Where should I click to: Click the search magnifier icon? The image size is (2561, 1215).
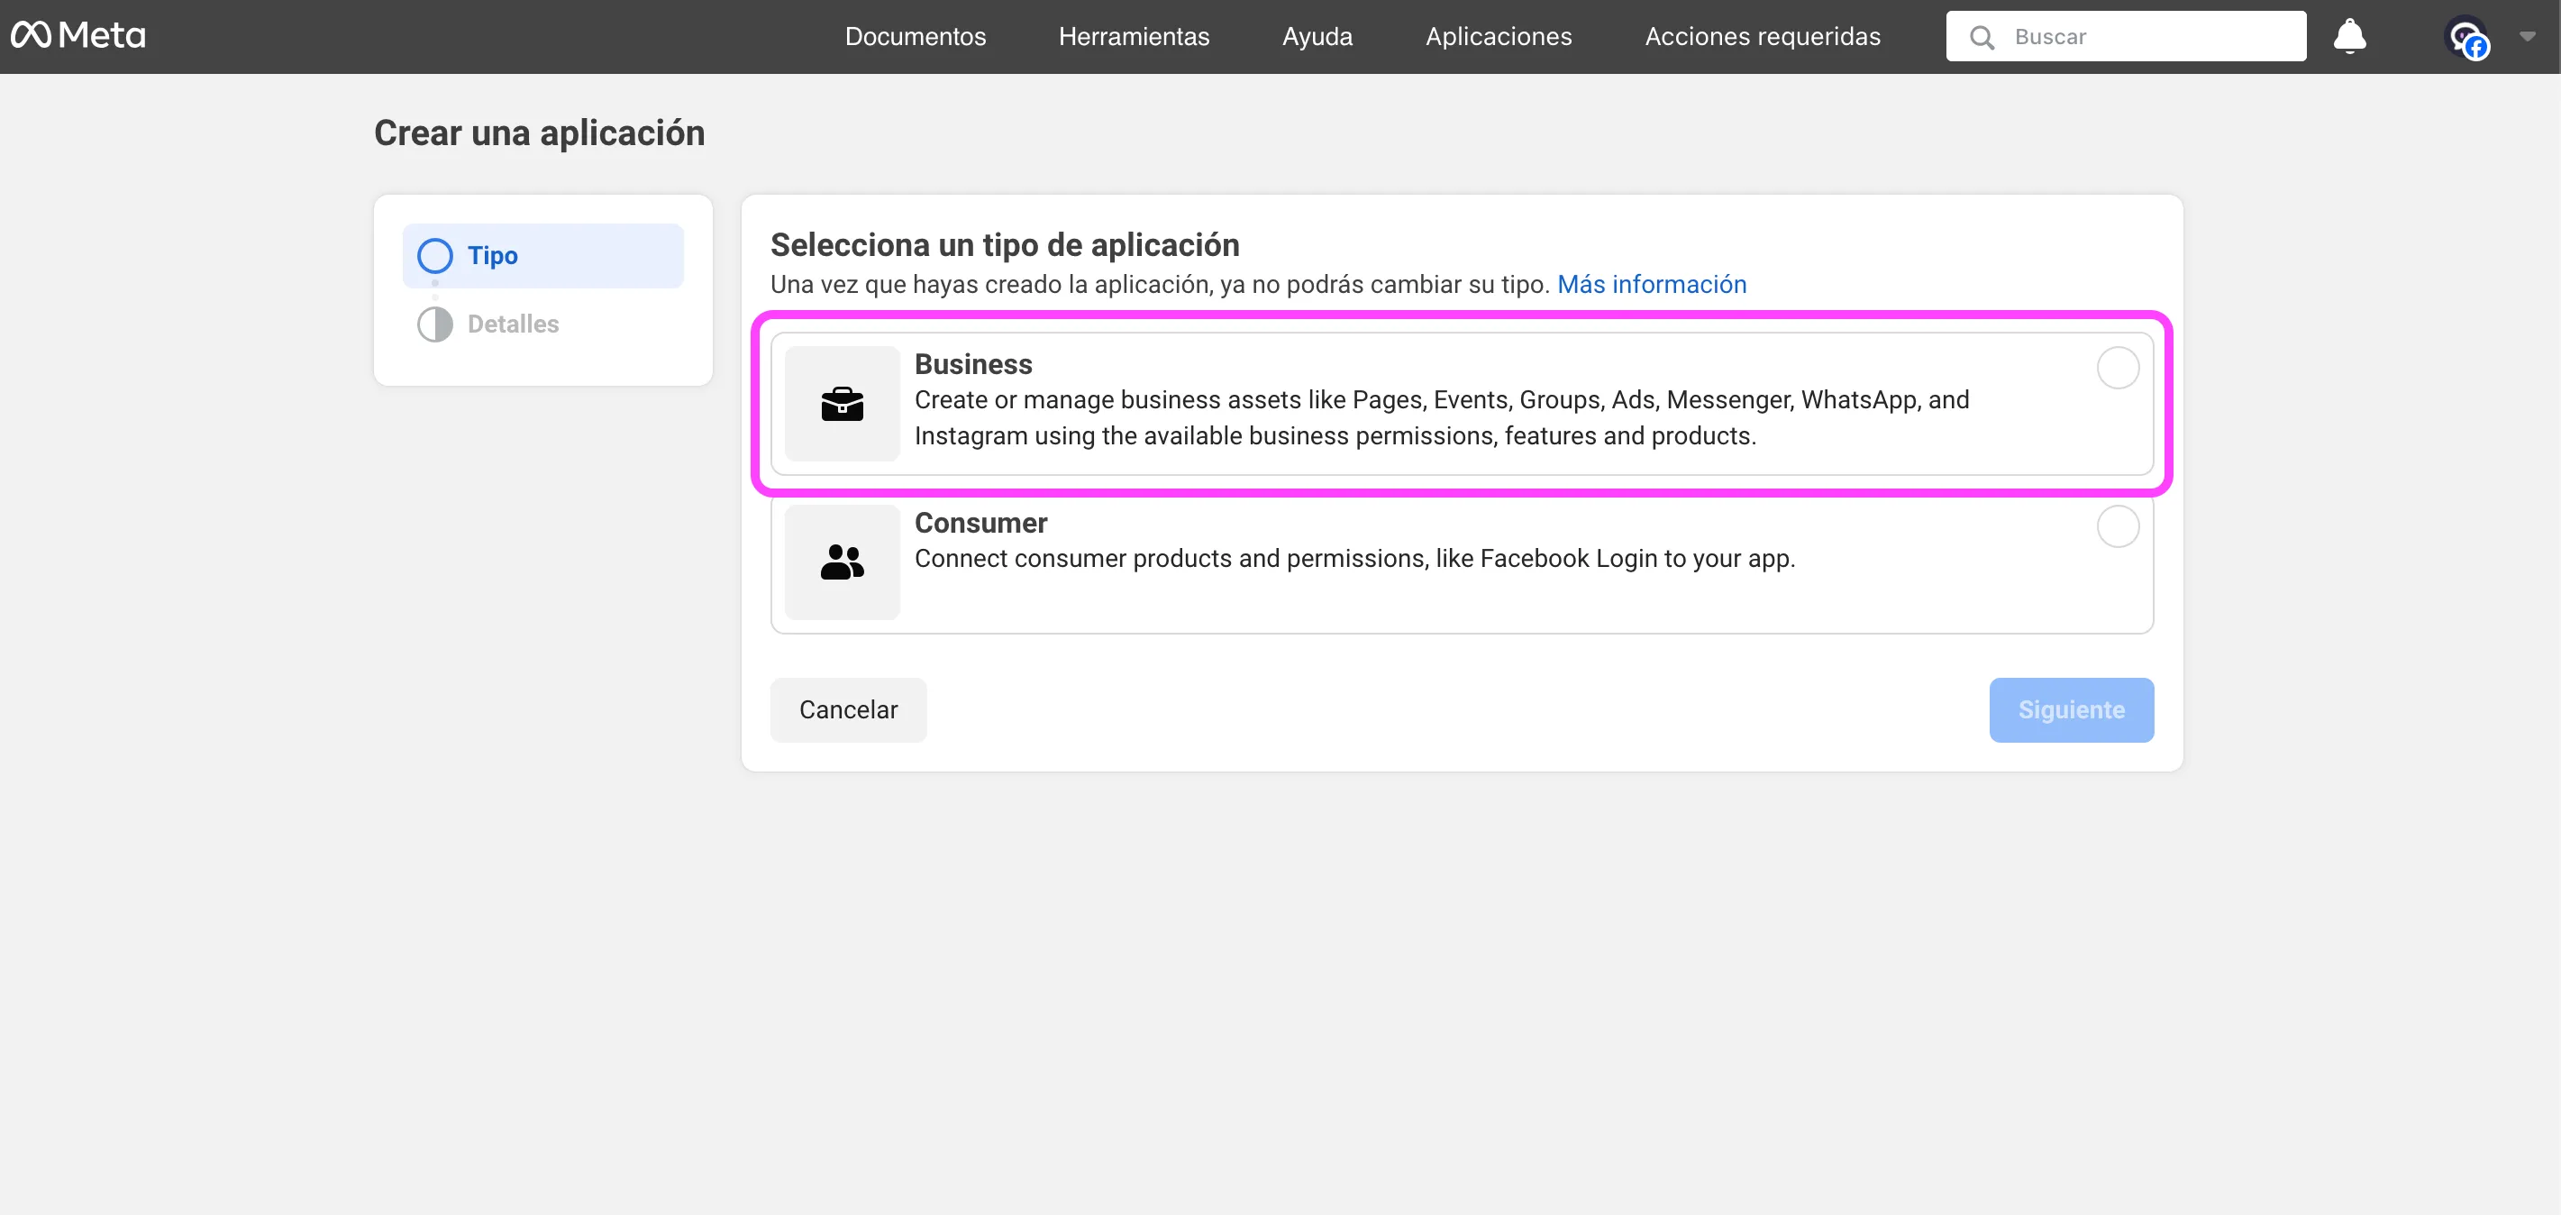click(1982, 37)
